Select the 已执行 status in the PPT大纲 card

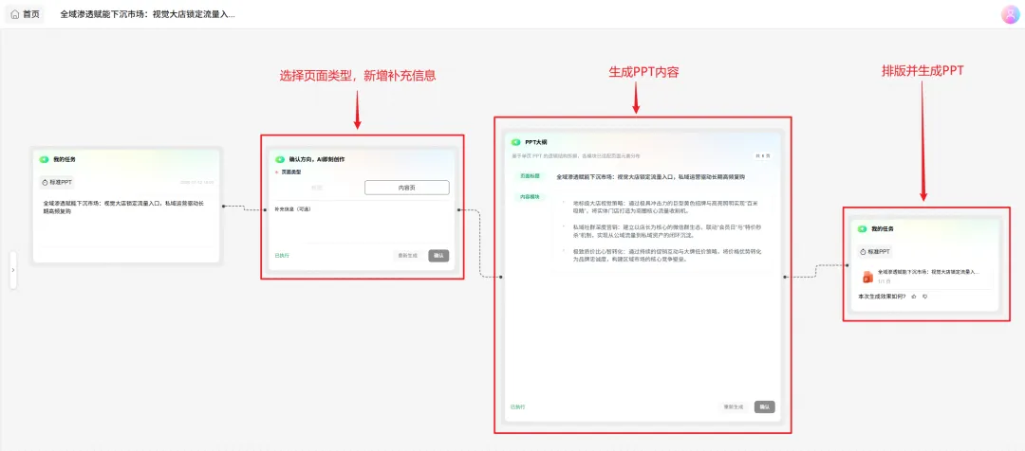518,406
